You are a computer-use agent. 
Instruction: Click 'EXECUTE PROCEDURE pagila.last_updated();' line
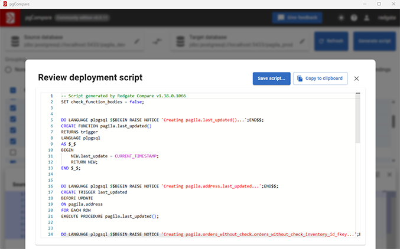click(x=110, y=217)
